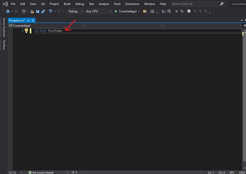
Task: Click the lightbulb quick actions icon
Action: 26,31
